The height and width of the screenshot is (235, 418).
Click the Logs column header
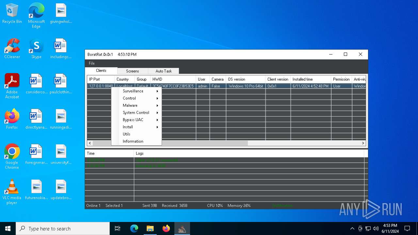click(249, 153)
